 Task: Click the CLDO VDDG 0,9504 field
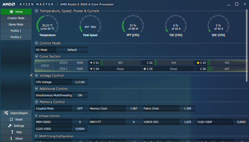pyautogui.click(x=80, y=129)
